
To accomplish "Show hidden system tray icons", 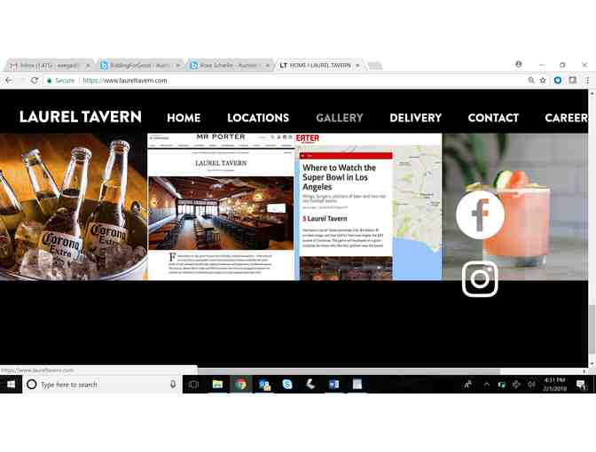I will (486, 385).
